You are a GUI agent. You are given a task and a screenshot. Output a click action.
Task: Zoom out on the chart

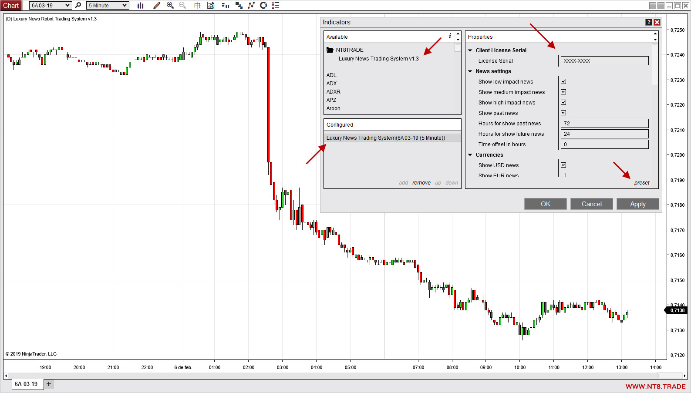(182, 5)
